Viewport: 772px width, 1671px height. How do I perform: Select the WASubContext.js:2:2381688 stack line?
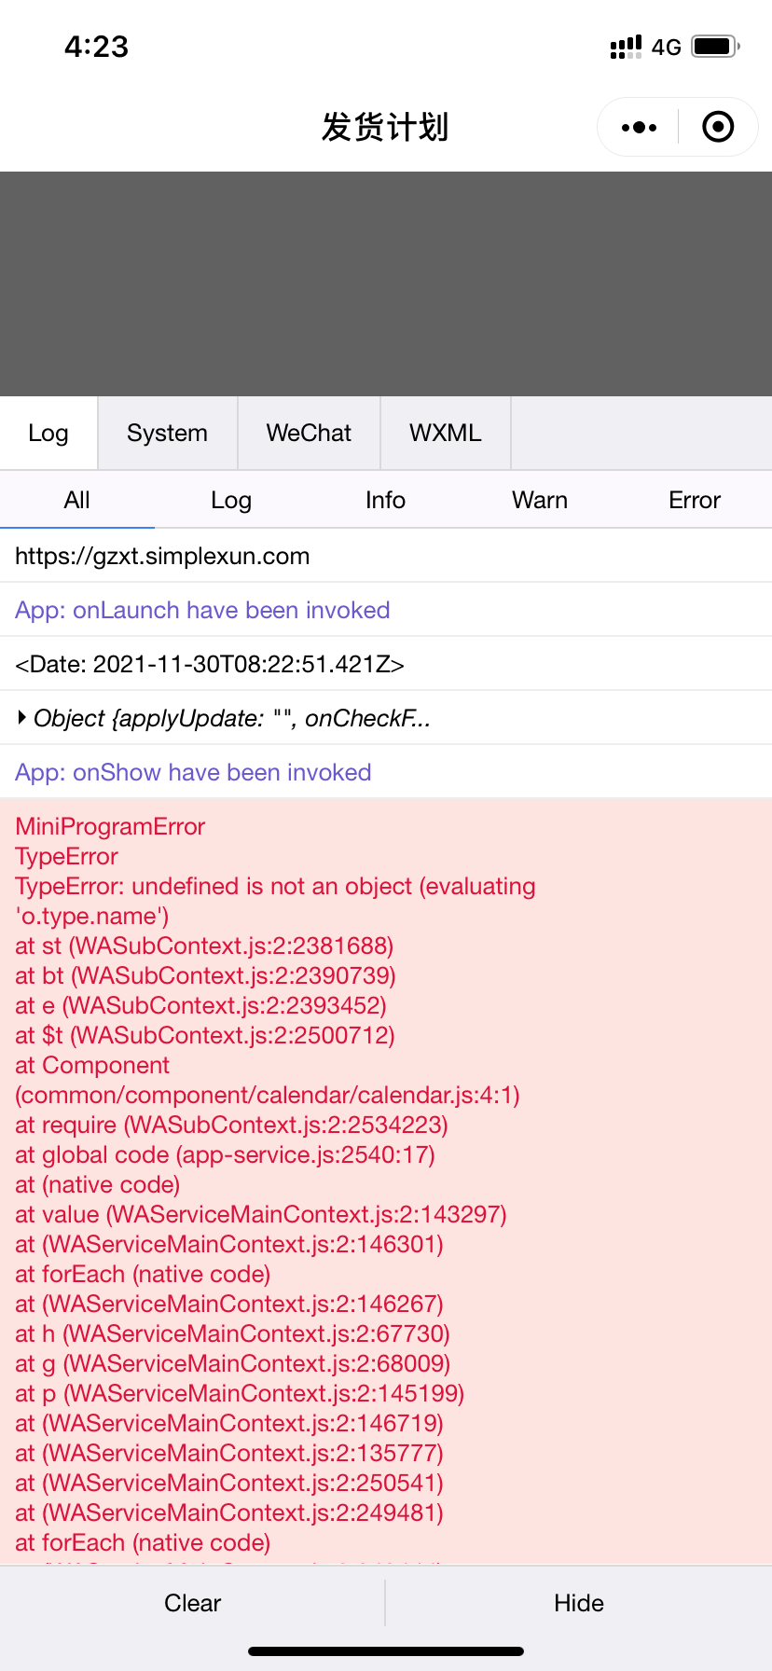(204, 946)
